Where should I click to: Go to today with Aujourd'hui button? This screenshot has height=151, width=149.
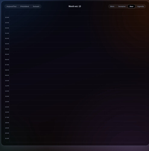11,6
